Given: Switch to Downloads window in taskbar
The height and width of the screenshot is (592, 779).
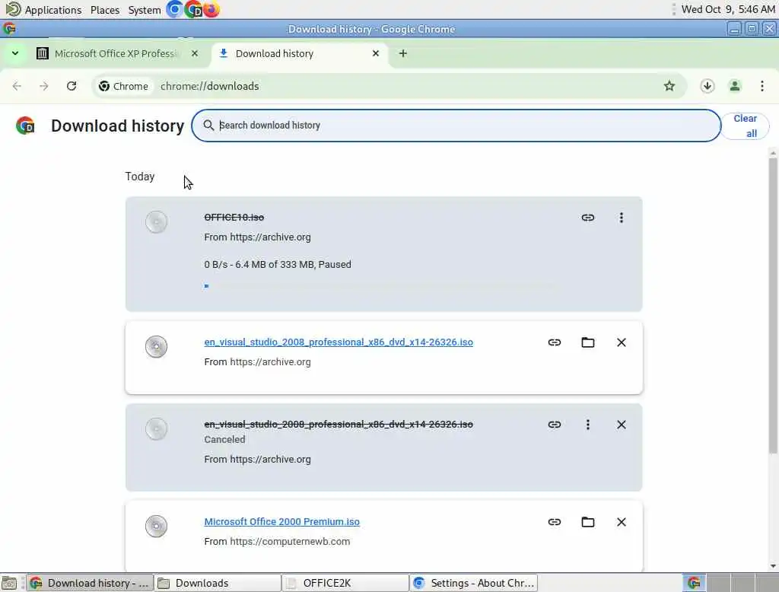Looking at the screenshot, I should [217, 583].
